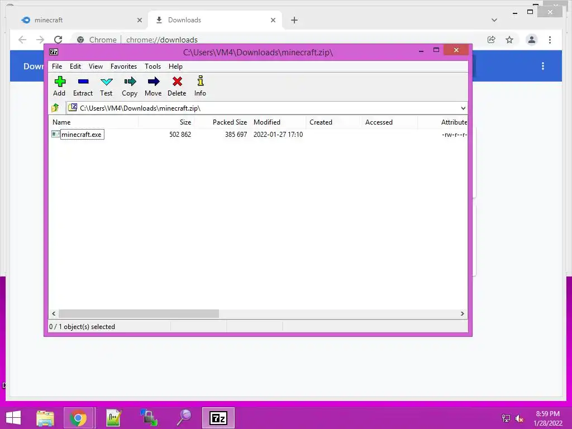Click the scrollbar right arrow

coord(462,314)
